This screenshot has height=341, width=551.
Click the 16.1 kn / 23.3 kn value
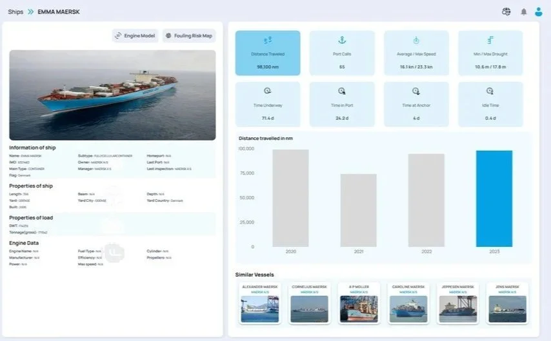[416, 67]
